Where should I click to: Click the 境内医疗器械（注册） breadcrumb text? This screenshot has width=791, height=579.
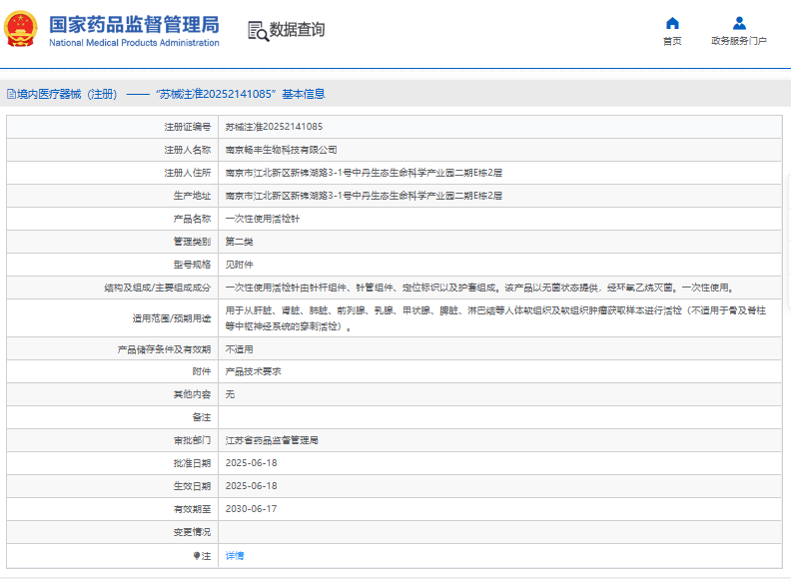67,94
